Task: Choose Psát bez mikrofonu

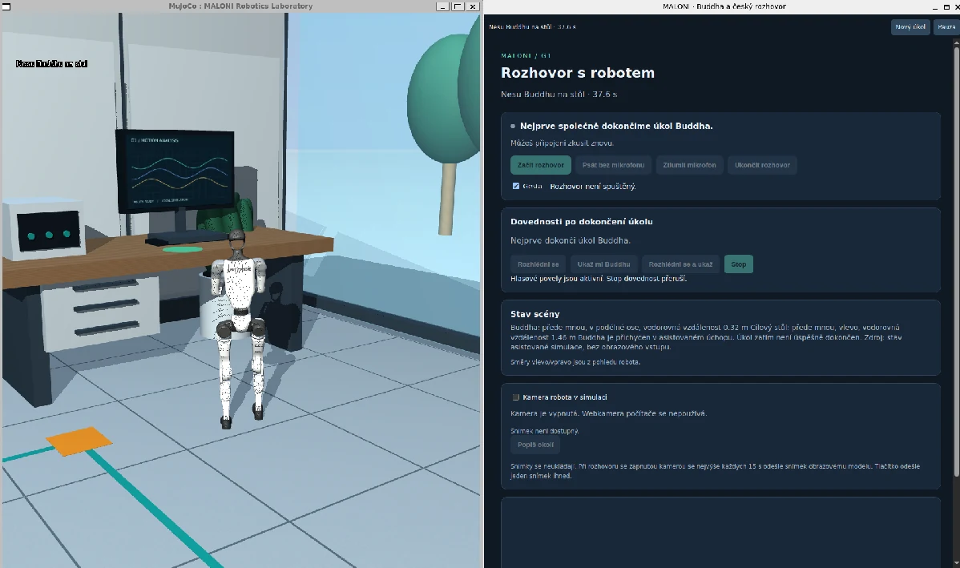Action: click(x=613, y=165)
